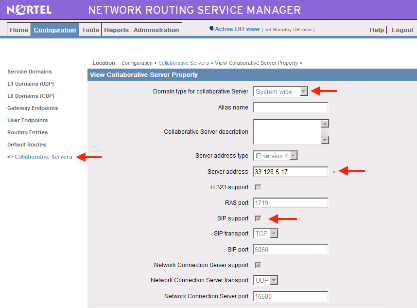Open the Home tab
417x308 pixels.
[x=19, y=30]
